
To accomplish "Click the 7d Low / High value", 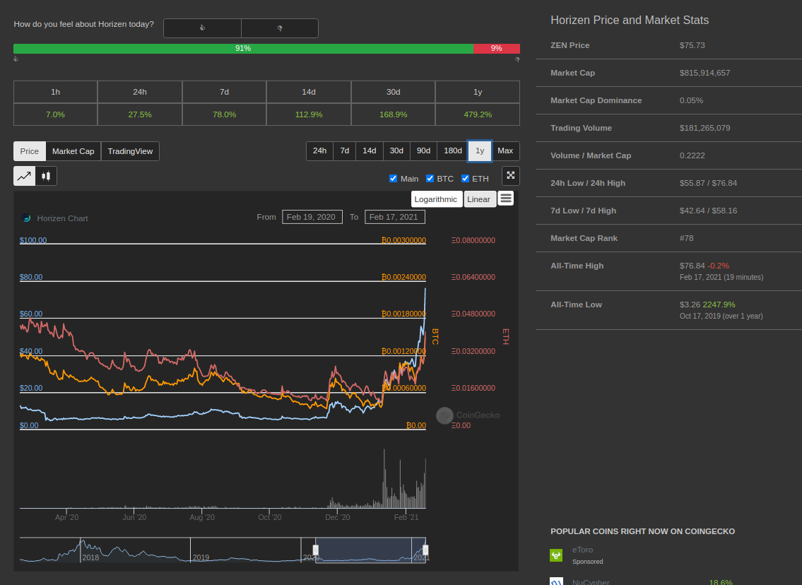I will [709, 211].
